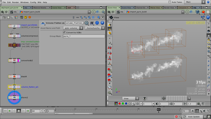Select the arrow select tool in viewport
This screenshot has width=211, height=119.
click(110, 42)
